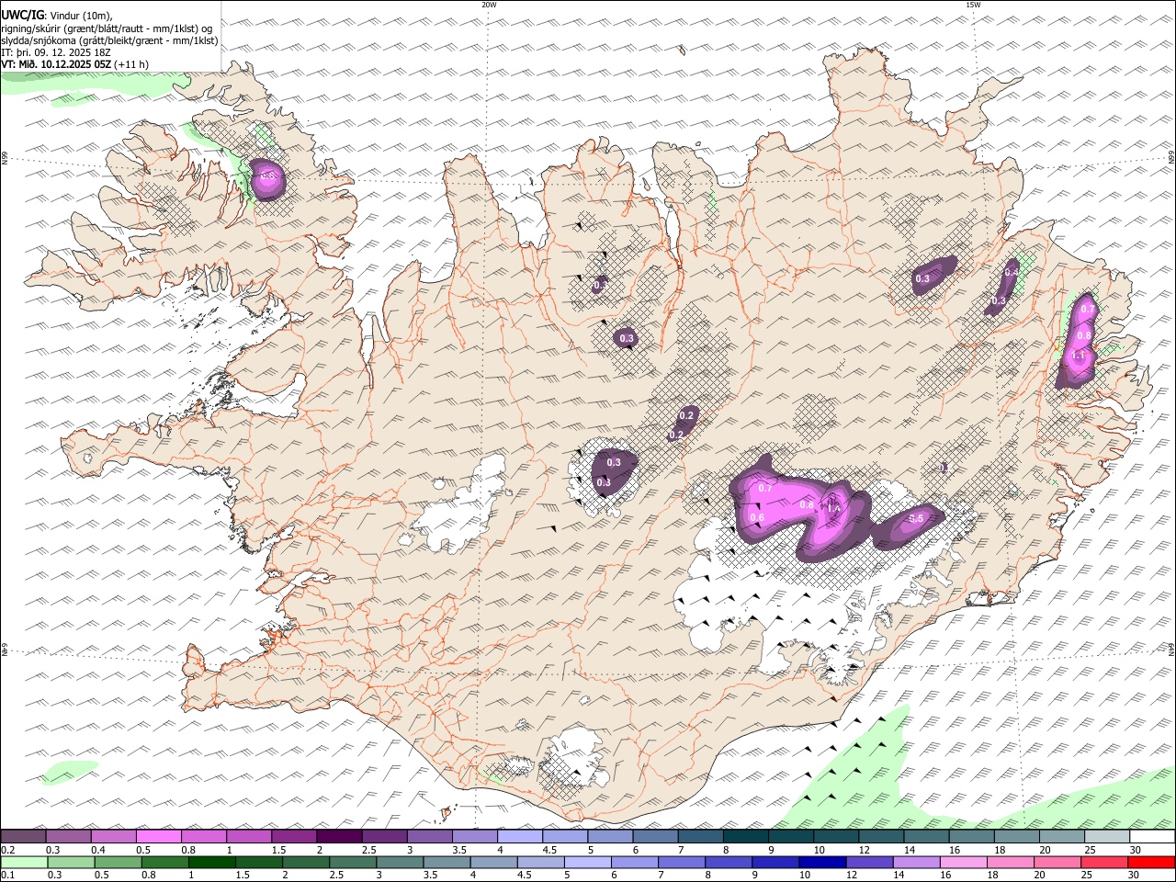Select the bright red lower swatch after 30
Screen dimensions: 1176x882
click(x=1150, y=862)
